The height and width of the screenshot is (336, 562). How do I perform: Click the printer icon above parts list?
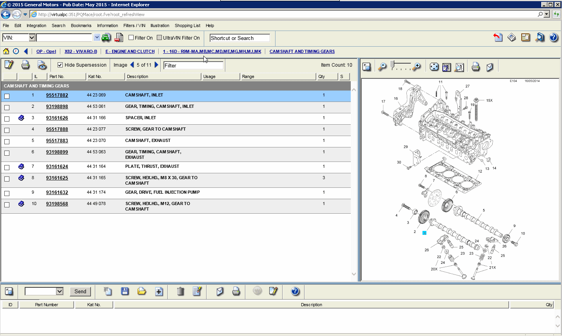pos(25,65)
